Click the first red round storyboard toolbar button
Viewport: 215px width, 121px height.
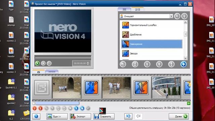click(35, 108)
